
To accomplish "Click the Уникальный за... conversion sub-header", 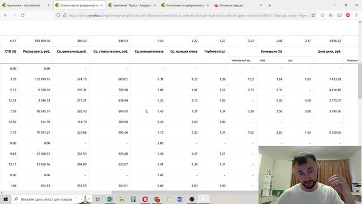I will pos(242,61).
